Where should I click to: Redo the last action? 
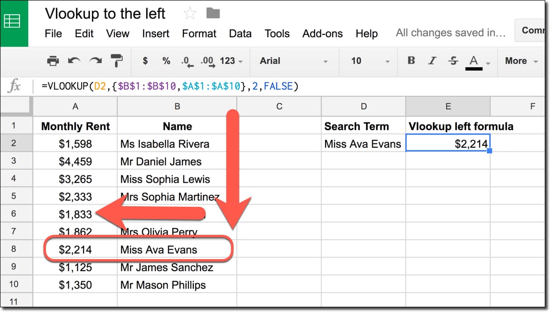coord(95,61)
